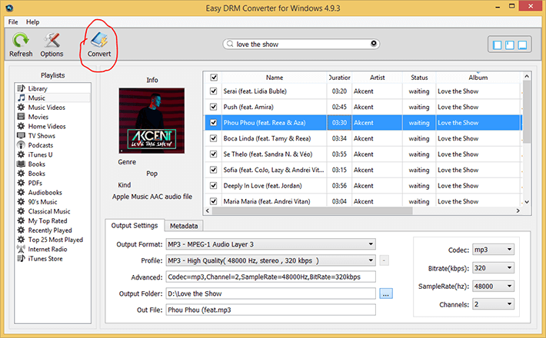
Task: Sort tracks by the Status column header
Action: [x=419, y=77]
